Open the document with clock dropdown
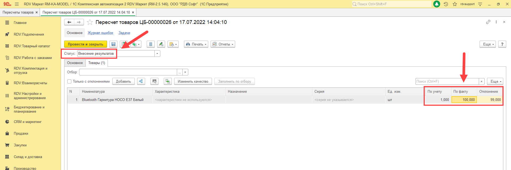 pos(173,44)
